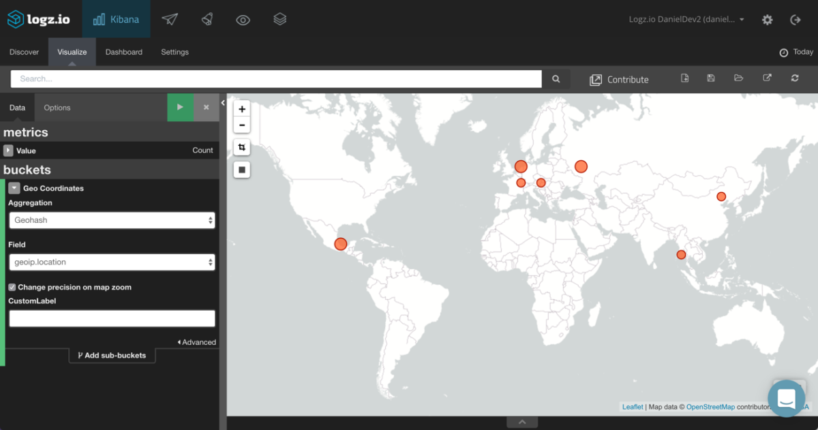Click the save visualization floppy icon
This screenshot has height=430, width=818.
pyautogui.click(x=711, y=78)
